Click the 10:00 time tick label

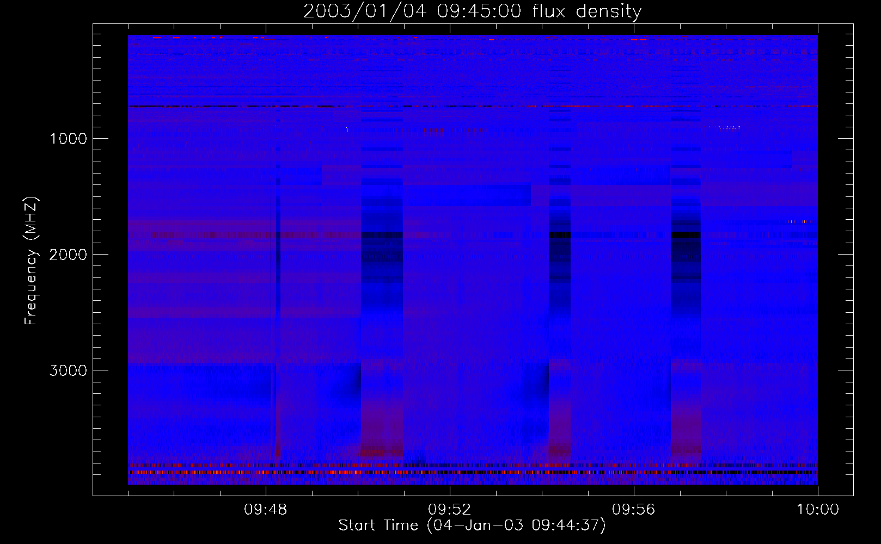pos(818,510)
